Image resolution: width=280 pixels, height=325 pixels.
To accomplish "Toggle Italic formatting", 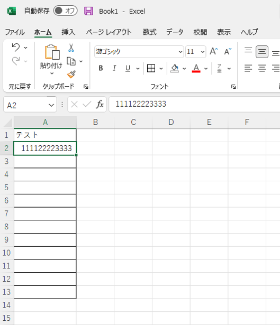I will pyautogui.click(x=114, y=68).
